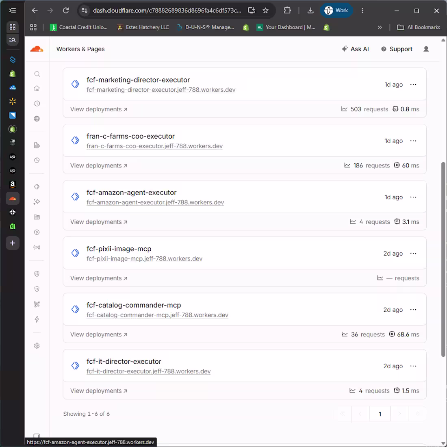Open the three-dot menu for fcf-amazon-agent-executor
This screenshot has width=447, height=447.
pos(413,197)
